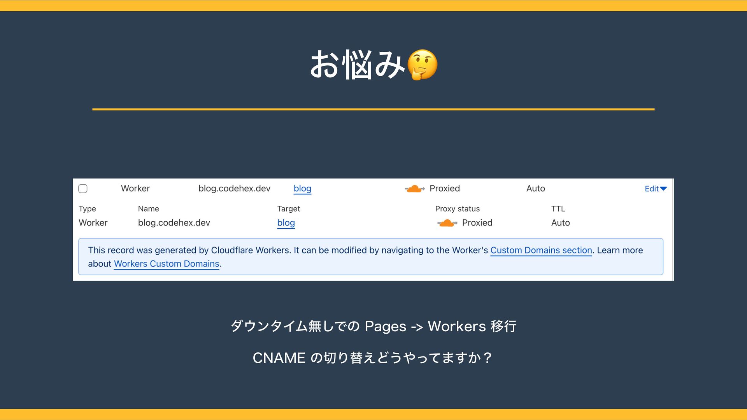Click the orange cloud icon in top row

pos(415,189)
